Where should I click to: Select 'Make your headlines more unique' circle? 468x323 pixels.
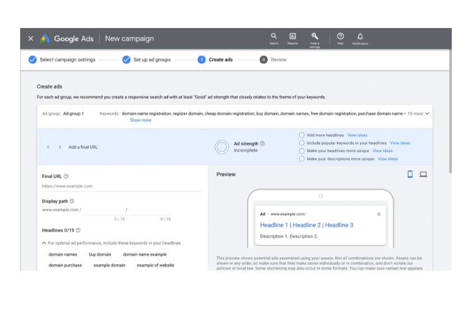click(302, 151)
